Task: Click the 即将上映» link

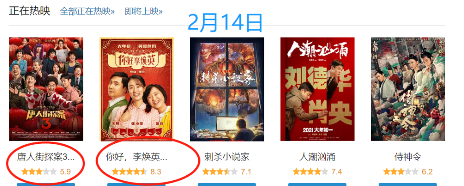Action: (143, 12)
